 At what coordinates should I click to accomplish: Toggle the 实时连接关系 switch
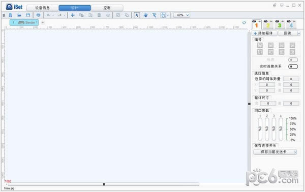293,67
